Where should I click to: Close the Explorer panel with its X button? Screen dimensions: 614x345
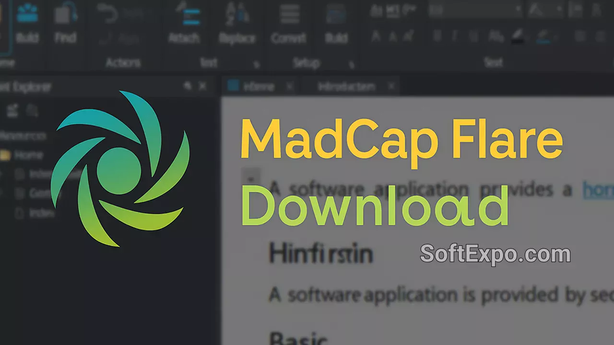tap(203, 86)
